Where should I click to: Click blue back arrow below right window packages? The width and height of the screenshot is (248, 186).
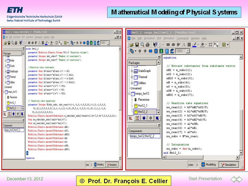pyautogui.click(x=144, y=118)
